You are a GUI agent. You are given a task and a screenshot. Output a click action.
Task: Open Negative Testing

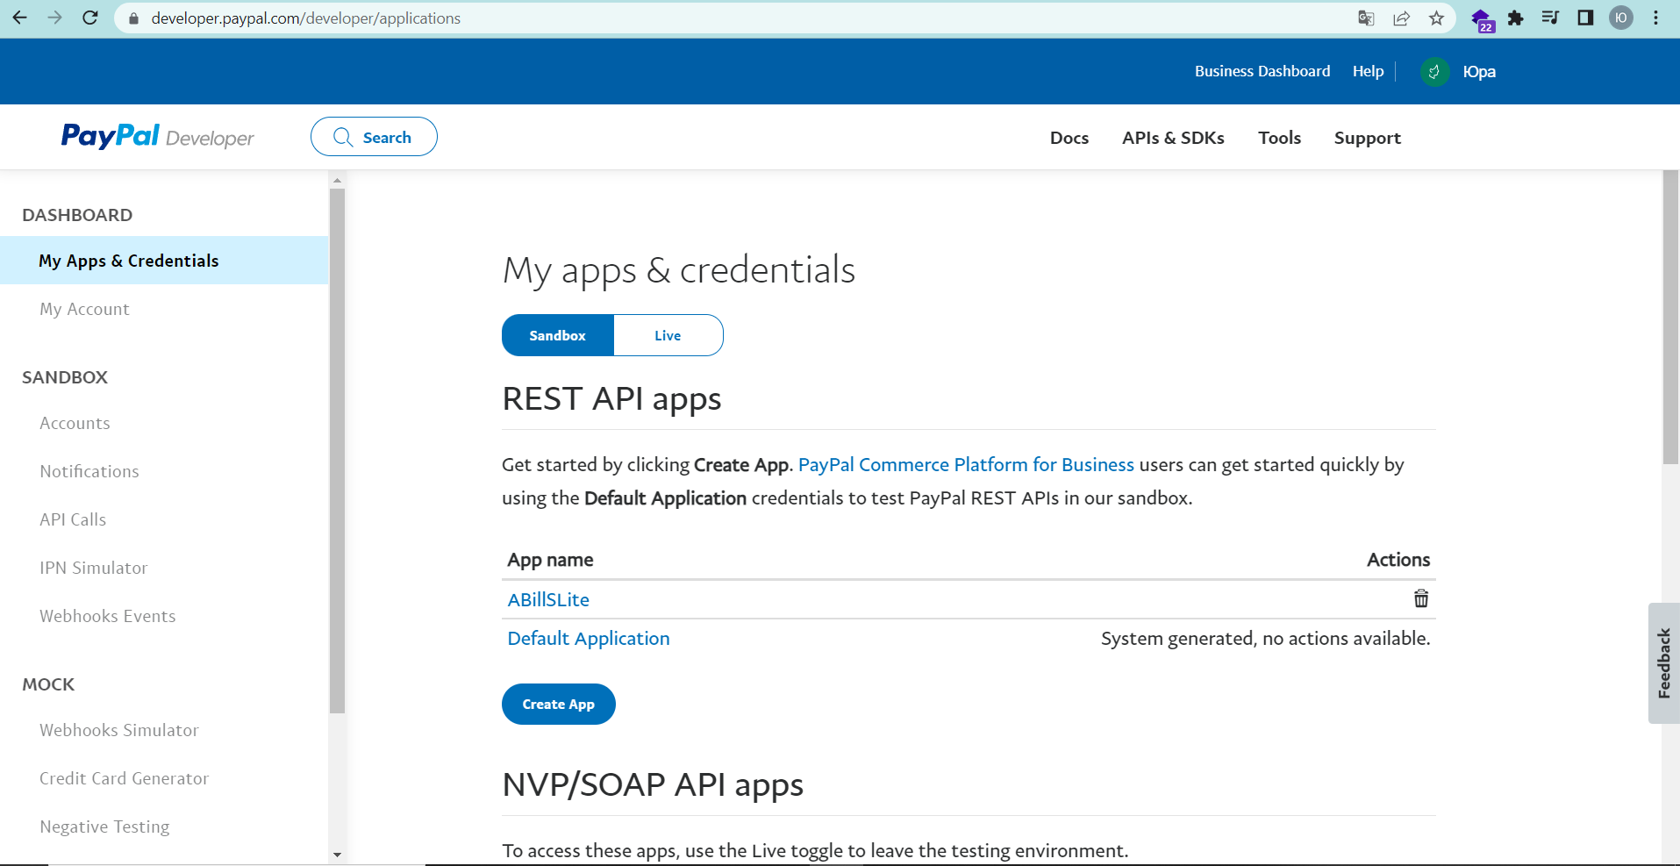[104, 827]
